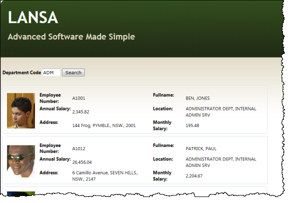The image size is (291, 203).
Task: Click Ben Jones' employee photo
Action: 21,110
